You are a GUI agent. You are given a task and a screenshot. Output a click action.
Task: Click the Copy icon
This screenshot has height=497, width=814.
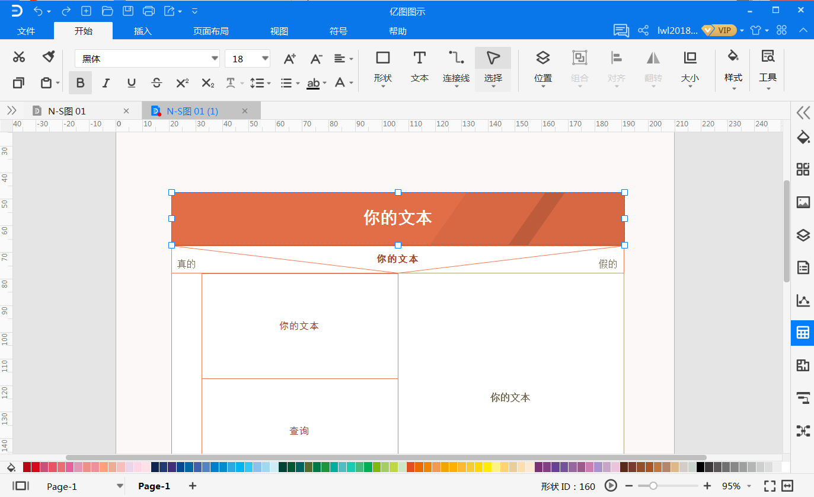(19, 83)
